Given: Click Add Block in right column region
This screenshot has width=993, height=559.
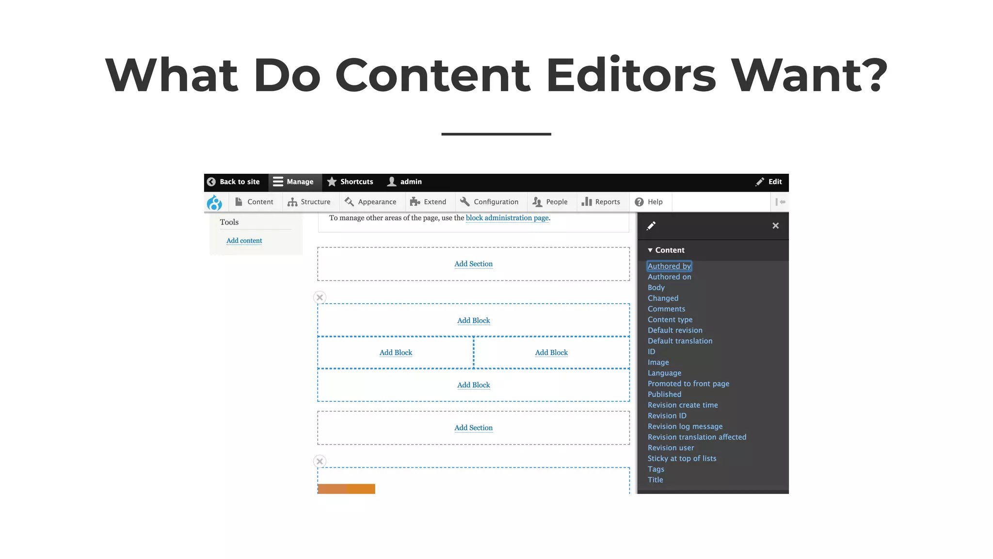Looking at the screenshot, I should pyautogui.click(x=551, y=353).
